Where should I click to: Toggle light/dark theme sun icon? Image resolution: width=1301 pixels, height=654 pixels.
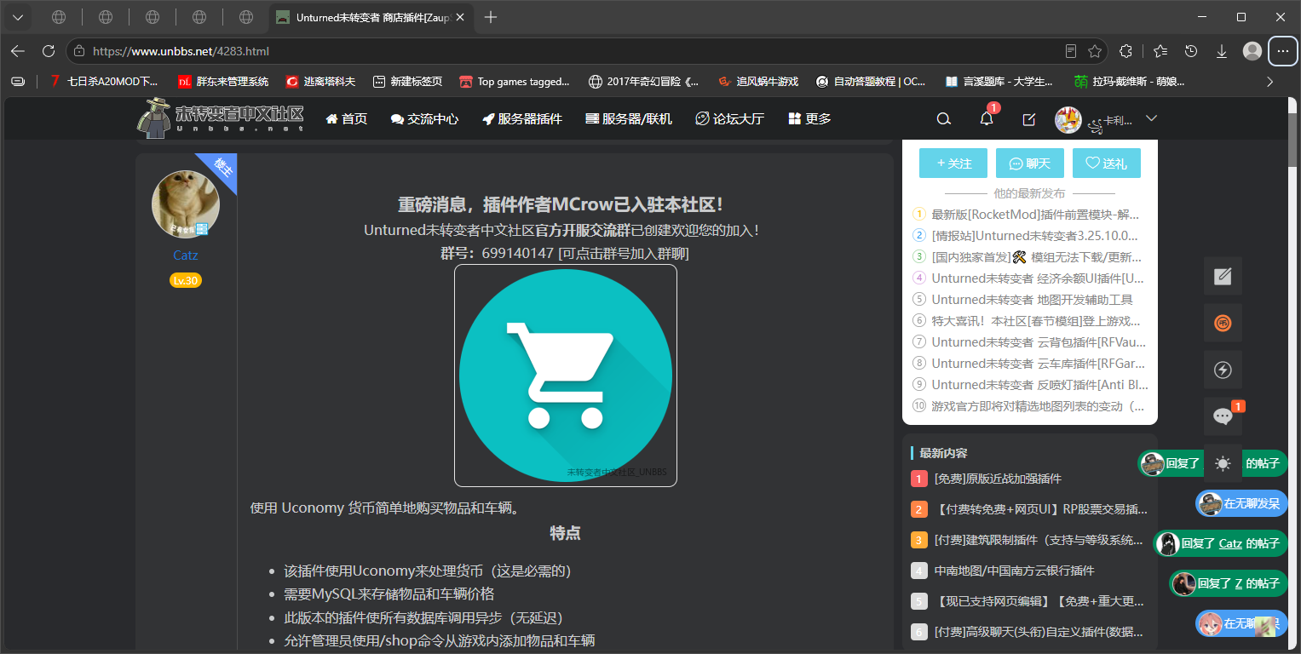1223,463
